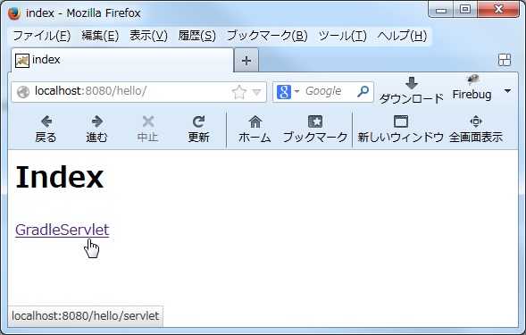Open the ダウンロード downloads button

tap(412, 90)
